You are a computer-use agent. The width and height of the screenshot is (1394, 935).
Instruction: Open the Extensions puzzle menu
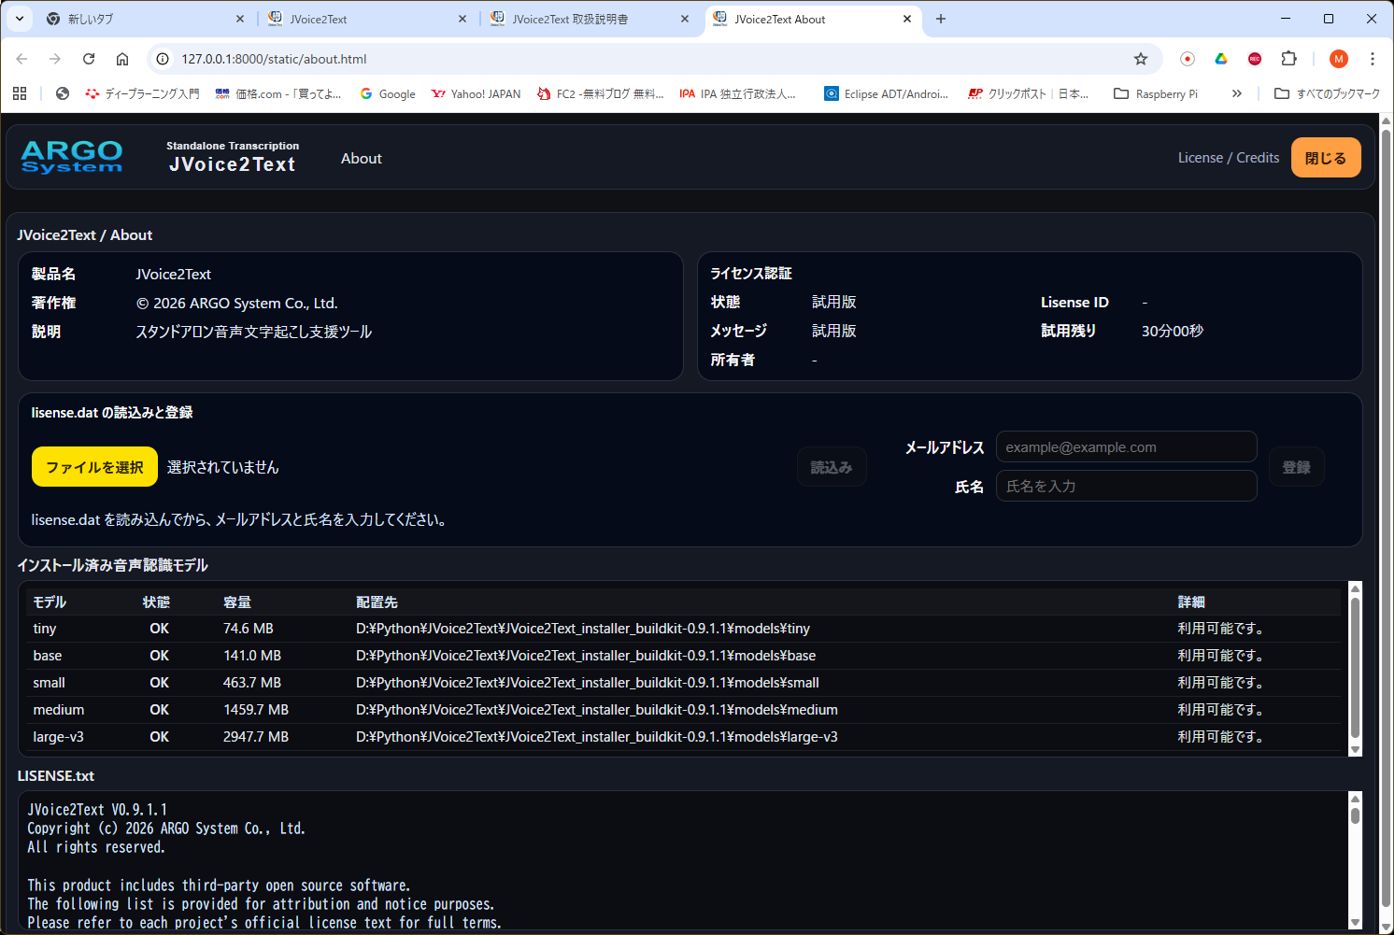point(1288,59)
